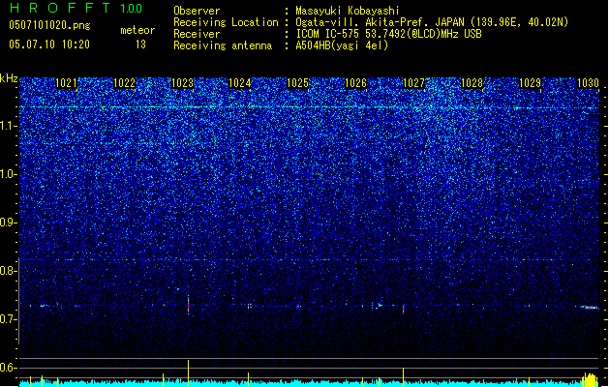
Task: Click the yellow power bar near 1027
Action: (x=403, y=377)
